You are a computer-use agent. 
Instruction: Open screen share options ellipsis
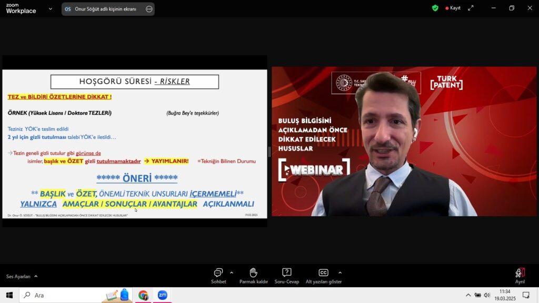coord(149,9)
